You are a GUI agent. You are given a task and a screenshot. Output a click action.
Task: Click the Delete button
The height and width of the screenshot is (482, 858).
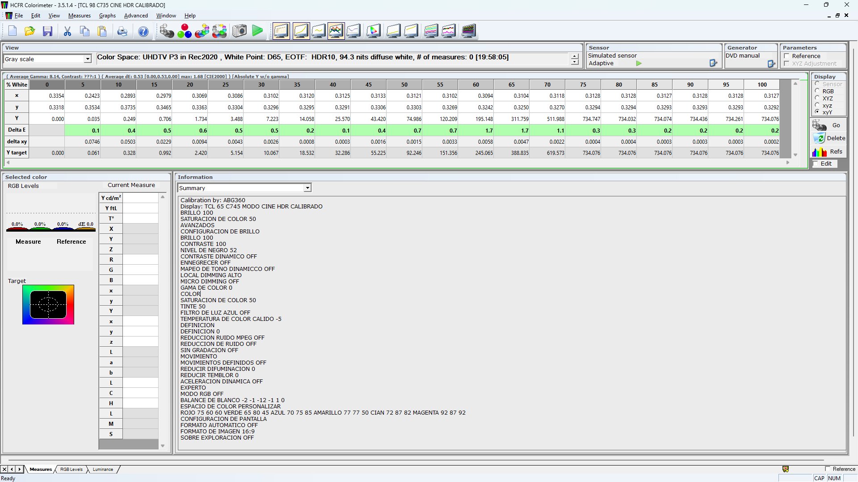[829, 138]
